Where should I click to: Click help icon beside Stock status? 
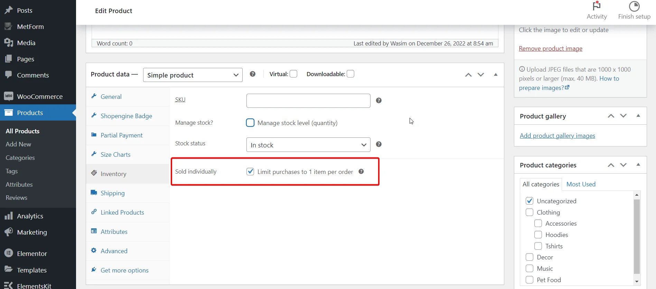[379, 144]
